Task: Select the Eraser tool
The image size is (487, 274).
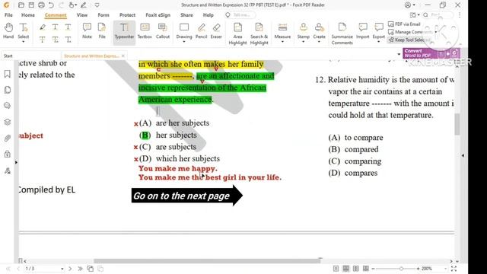Action: [x=216, y=30]
